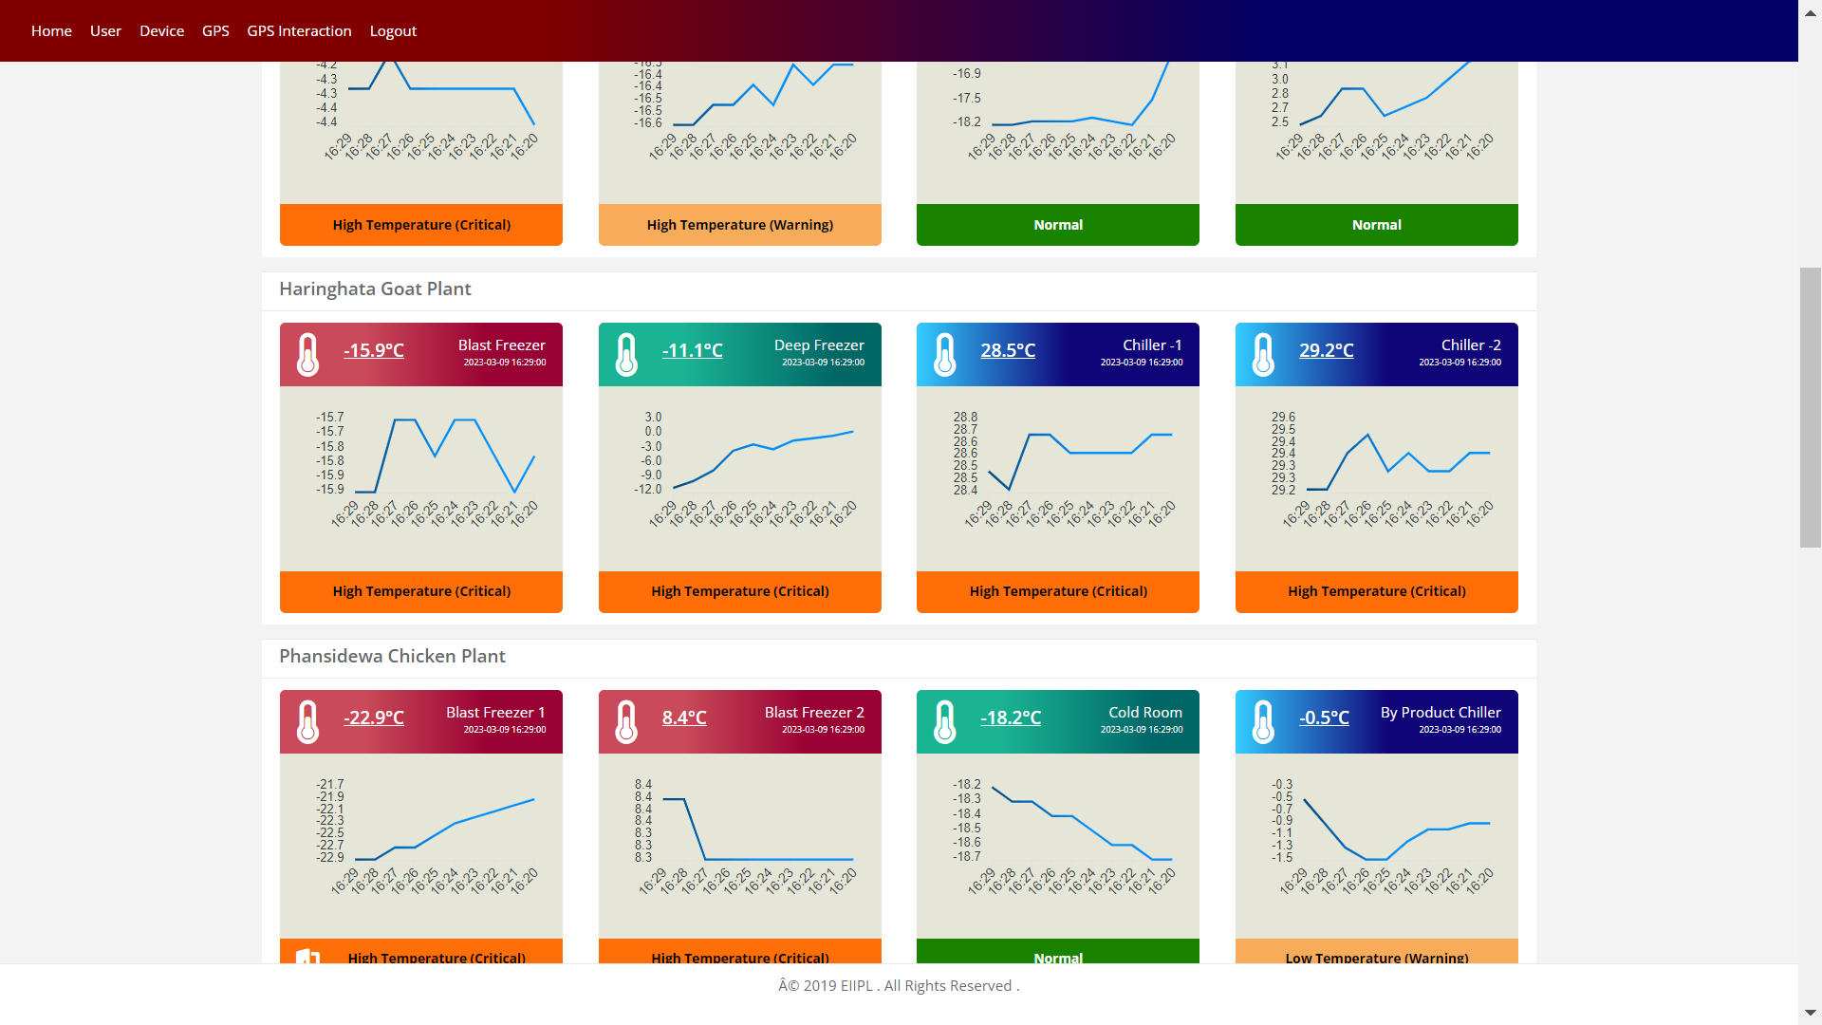Open the Home menu item
This screenshot has height=1025, width=1822.
coord(51,30)
